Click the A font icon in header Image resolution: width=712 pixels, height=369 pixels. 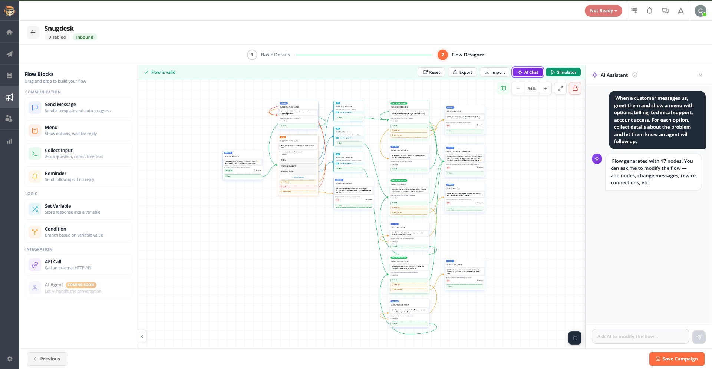(681, 11)
